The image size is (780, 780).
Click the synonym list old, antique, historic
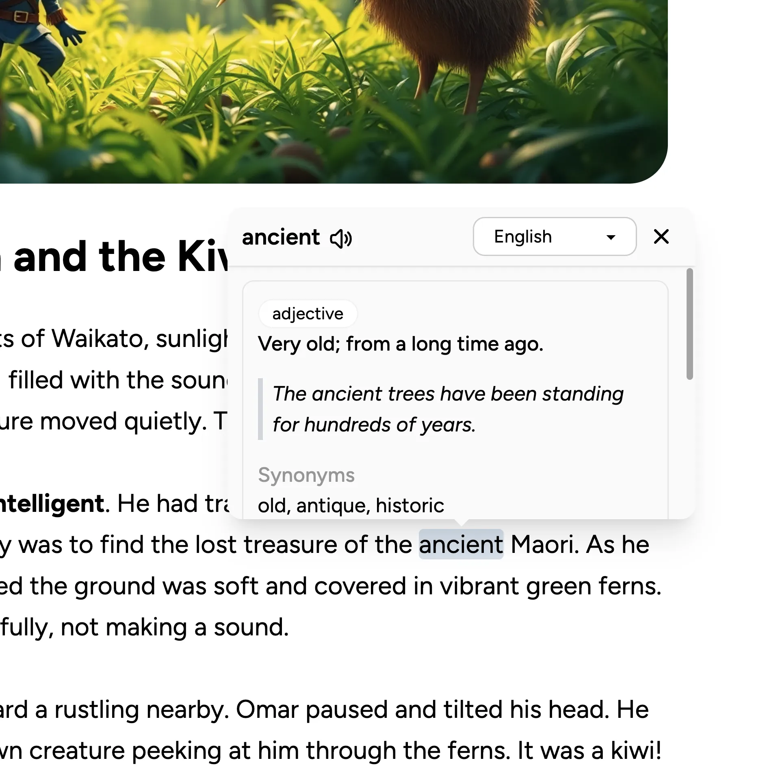(x=351, y=505)
